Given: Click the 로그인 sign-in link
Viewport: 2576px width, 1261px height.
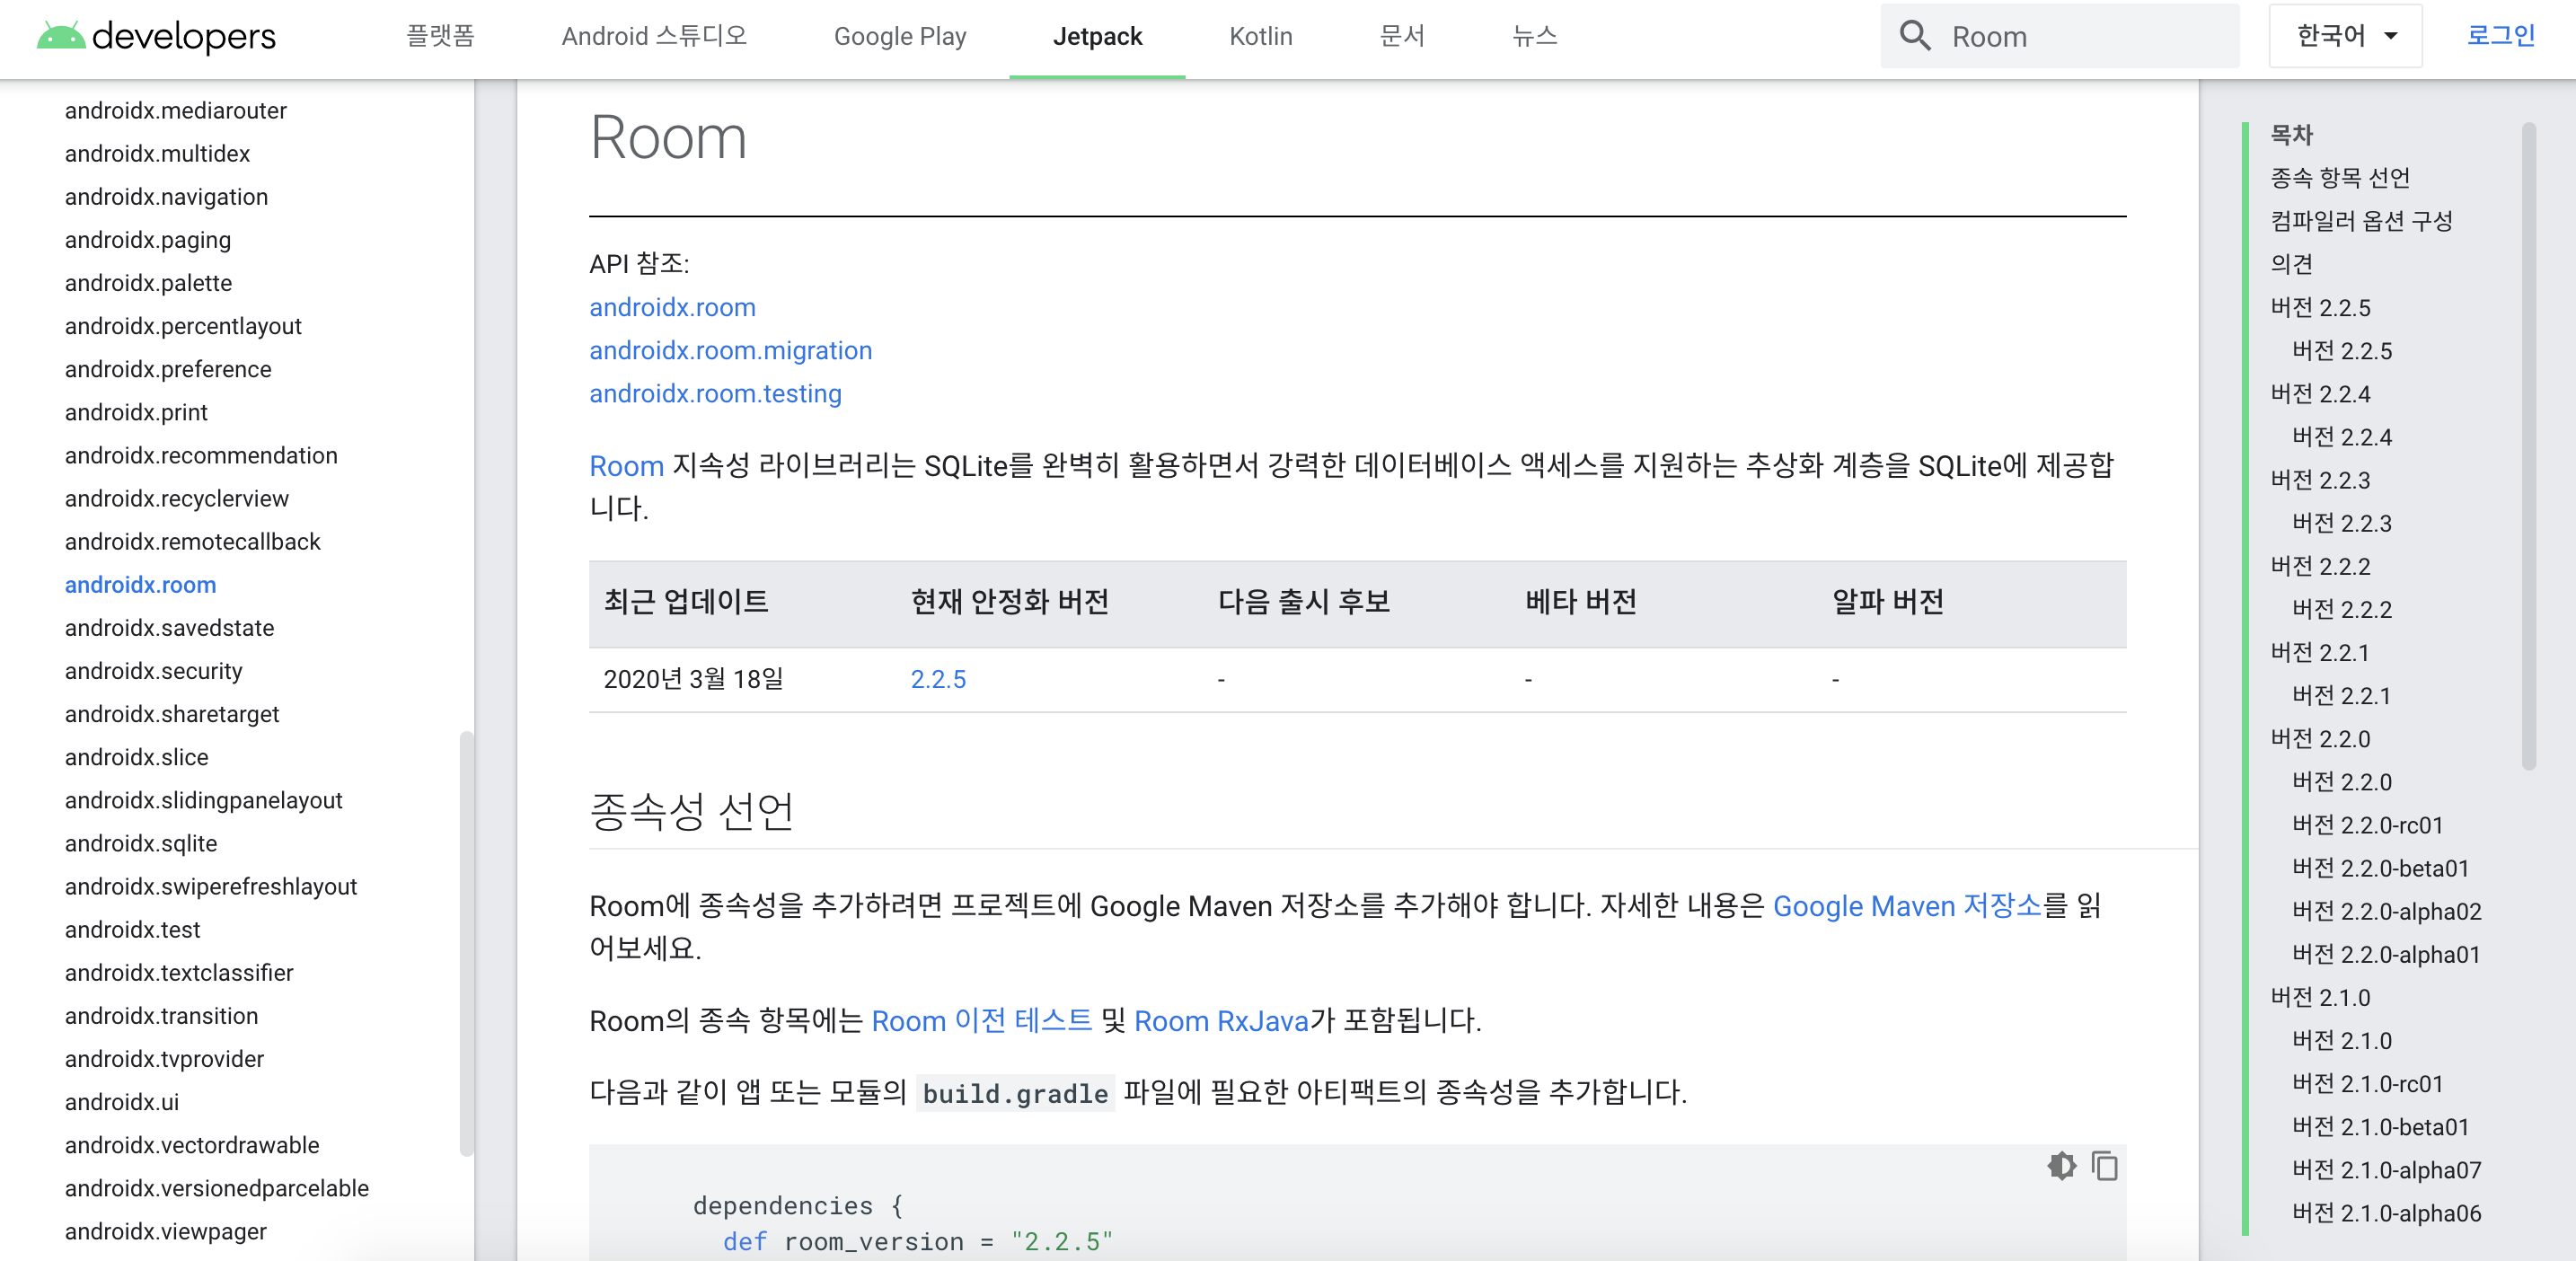Looking at the screenshot, I should pyautogui.click(x=2500, y=36).
